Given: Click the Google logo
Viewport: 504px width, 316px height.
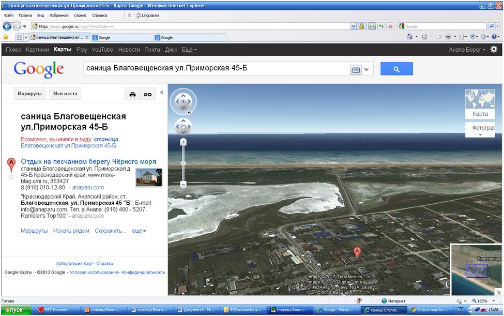Looking at the screenshot, I should (x=39, y=69).
